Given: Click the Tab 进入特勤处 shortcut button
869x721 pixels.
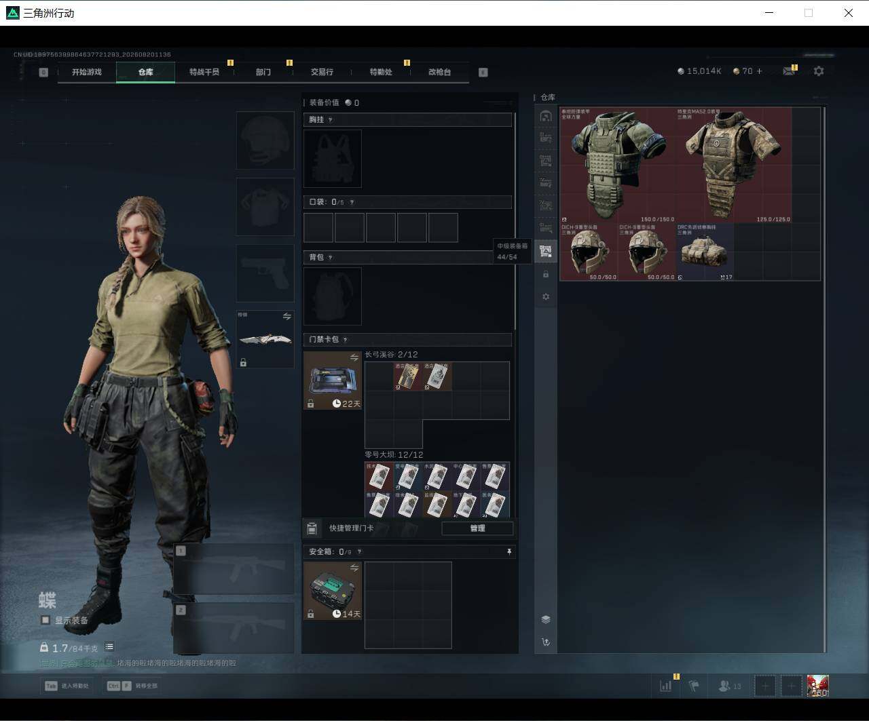Looking at the screenshot, I should coord(67,686).
